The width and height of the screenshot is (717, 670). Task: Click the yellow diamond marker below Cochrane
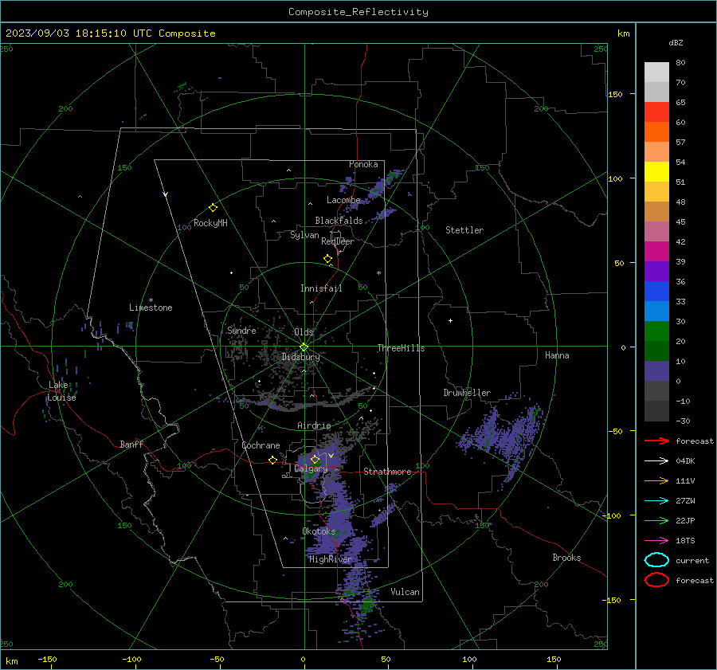(x=272, y=460)
